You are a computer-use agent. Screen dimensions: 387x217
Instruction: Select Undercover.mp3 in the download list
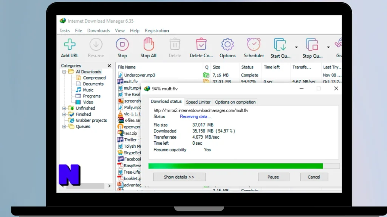coord(140,75)
